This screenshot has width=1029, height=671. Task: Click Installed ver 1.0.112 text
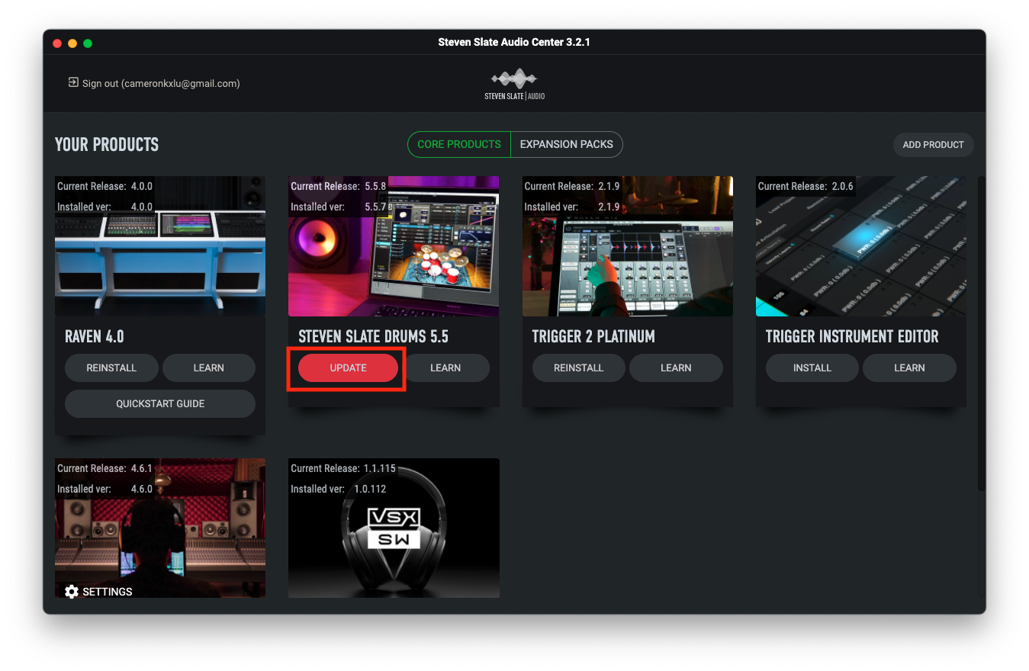click(338, 489)
